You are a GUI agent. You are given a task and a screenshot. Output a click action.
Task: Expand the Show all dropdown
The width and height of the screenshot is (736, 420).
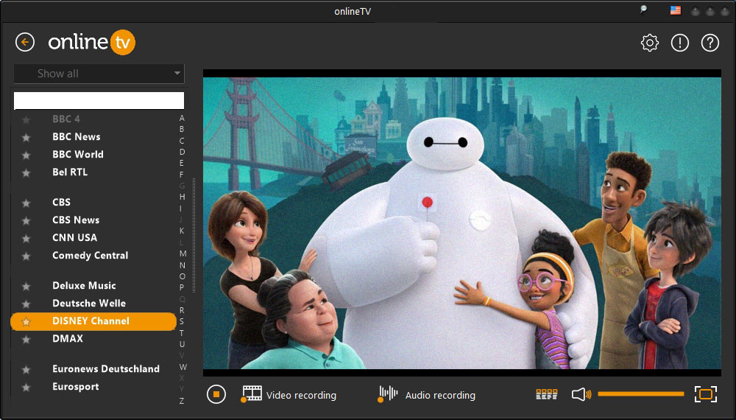99,74
